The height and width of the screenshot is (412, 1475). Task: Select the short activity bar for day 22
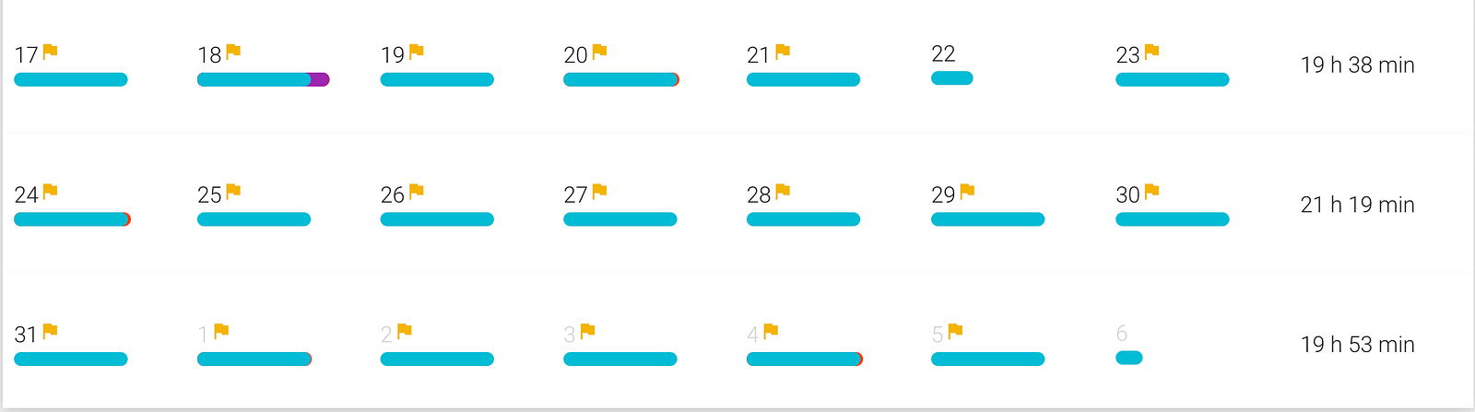[x=952, y=78]
